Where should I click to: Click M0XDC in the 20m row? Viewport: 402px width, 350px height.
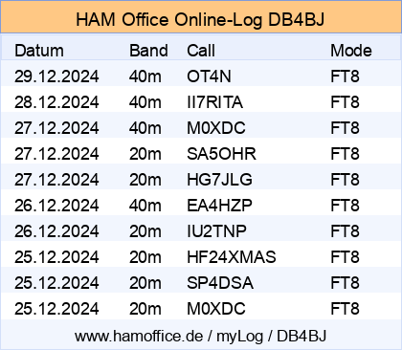click(216, 309)
